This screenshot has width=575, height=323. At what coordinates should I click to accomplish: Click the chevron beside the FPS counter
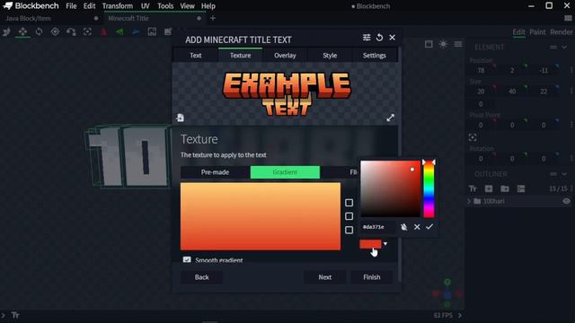pos(459,315)
